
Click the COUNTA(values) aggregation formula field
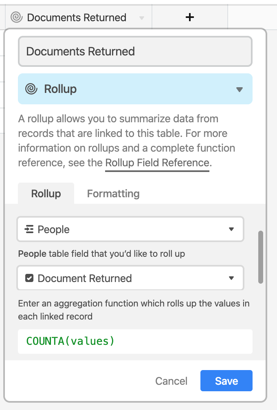click(x=135, y=341)
